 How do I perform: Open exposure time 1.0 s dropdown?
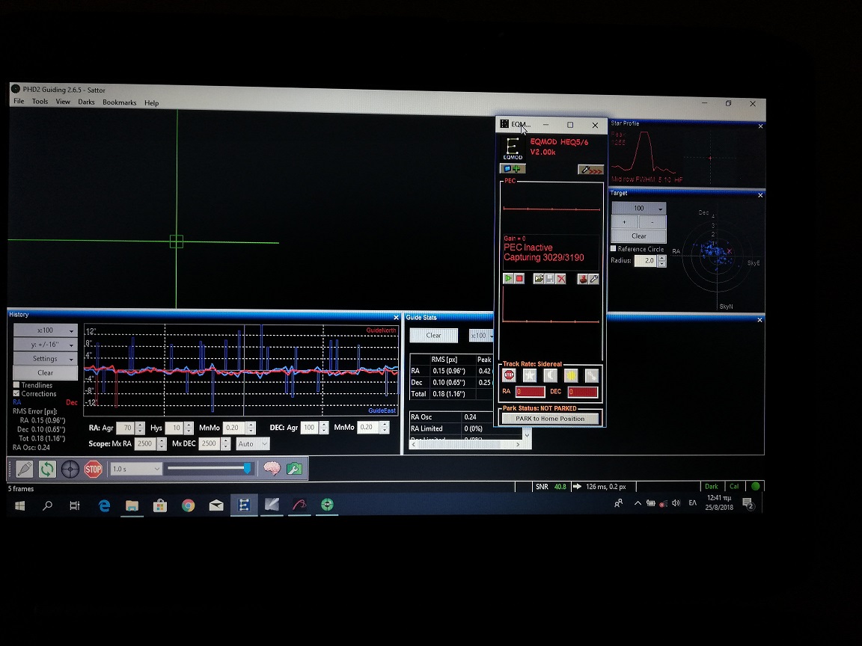(x=135, y=469)
